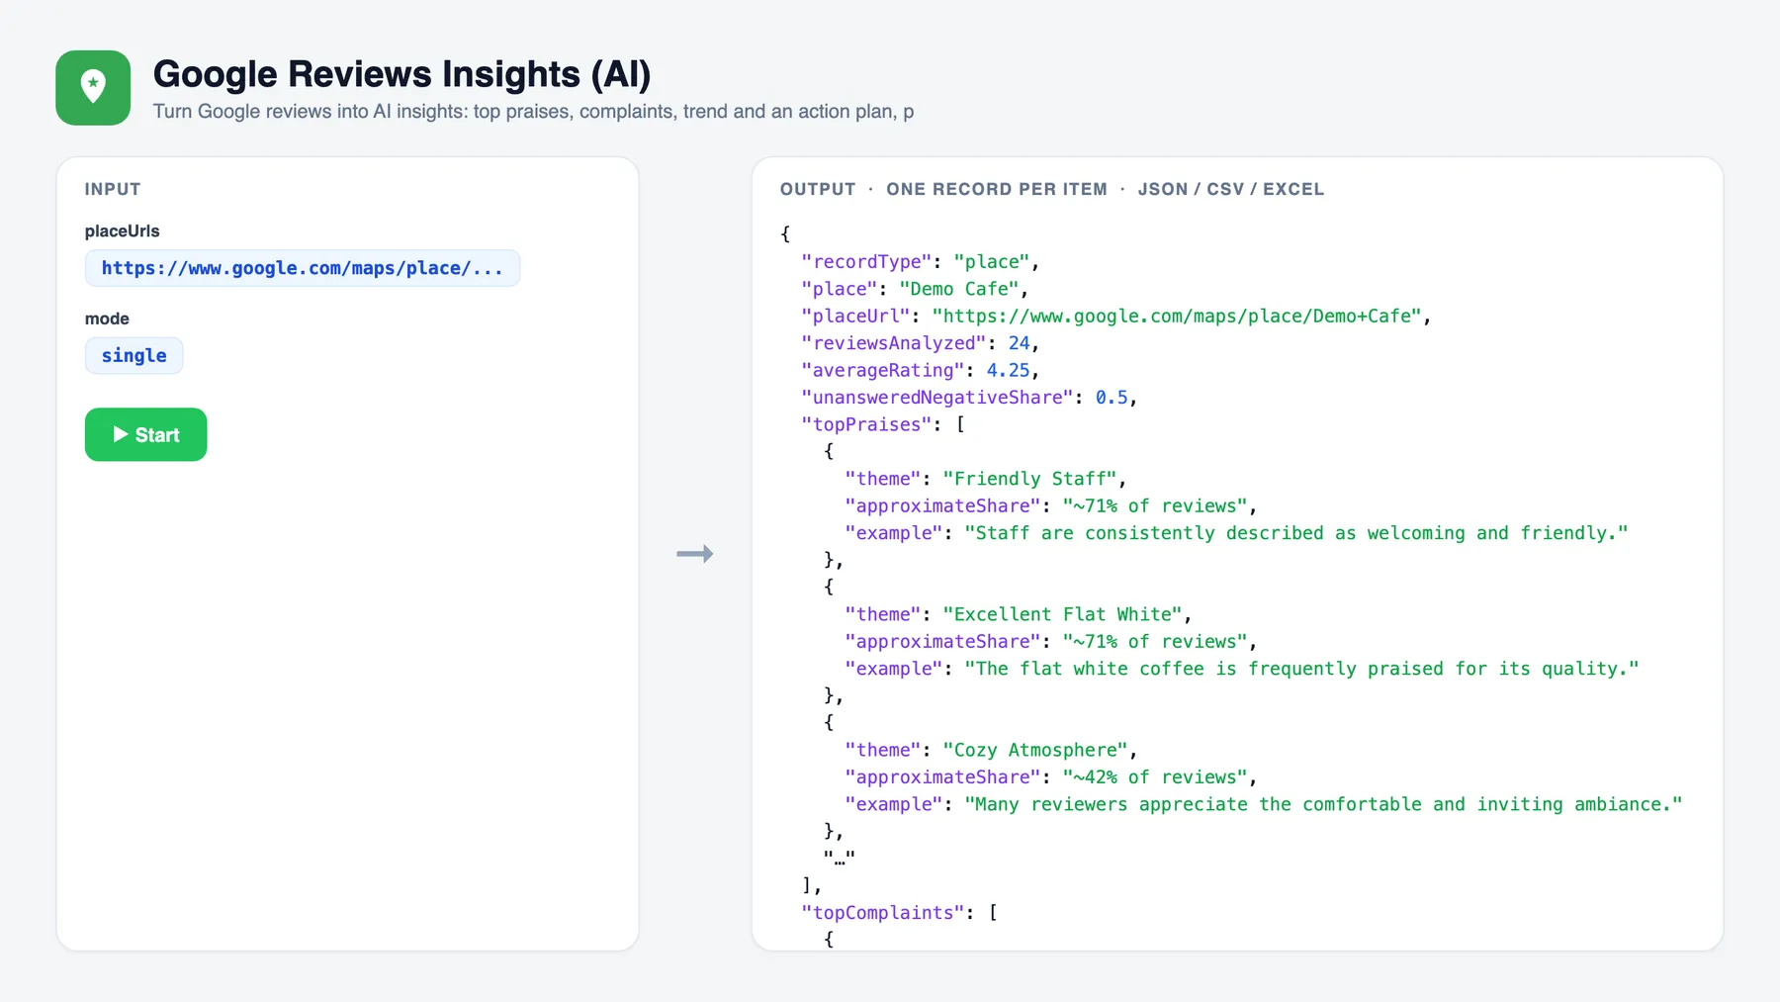1780x1002 pixels.
Task: Click the app subtitle description text
Action: (533, 112)
